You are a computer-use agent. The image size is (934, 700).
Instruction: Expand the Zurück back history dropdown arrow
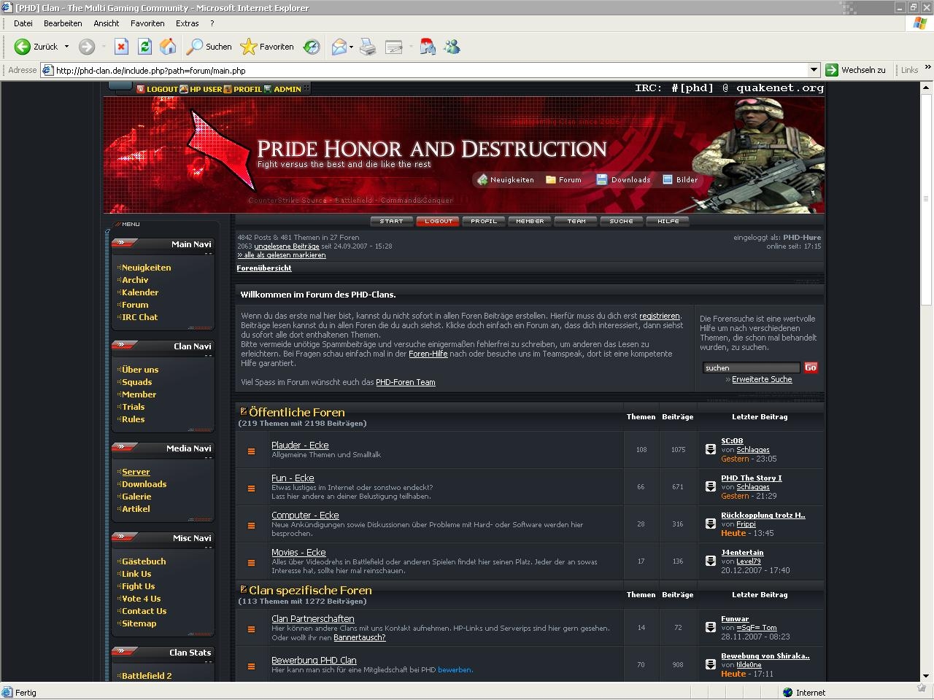pyautogui.click(x=66, y=47)
